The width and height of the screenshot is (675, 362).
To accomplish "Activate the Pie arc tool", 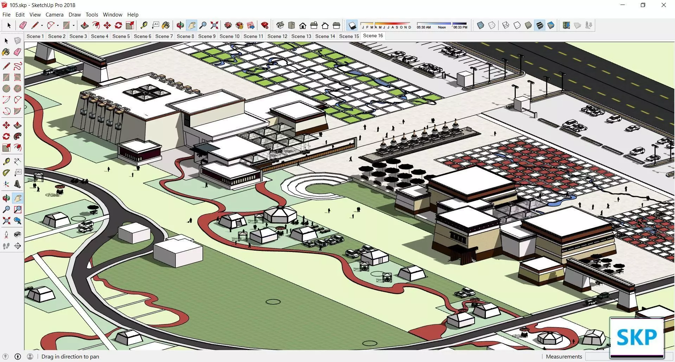I will (17, 111).
